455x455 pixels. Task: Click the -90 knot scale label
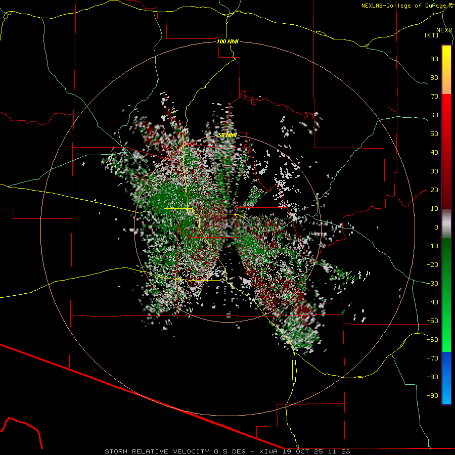[432, 395]
